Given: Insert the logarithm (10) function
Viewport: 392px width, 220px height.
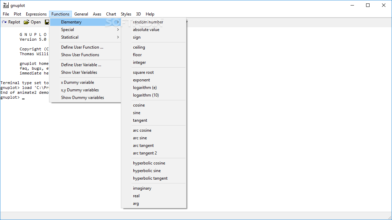Looking at the screenshot, I should (154, 95).
